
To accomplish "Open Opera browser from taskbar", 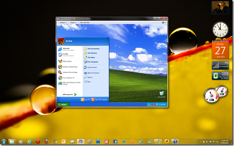I will click(x=38, y=142).
